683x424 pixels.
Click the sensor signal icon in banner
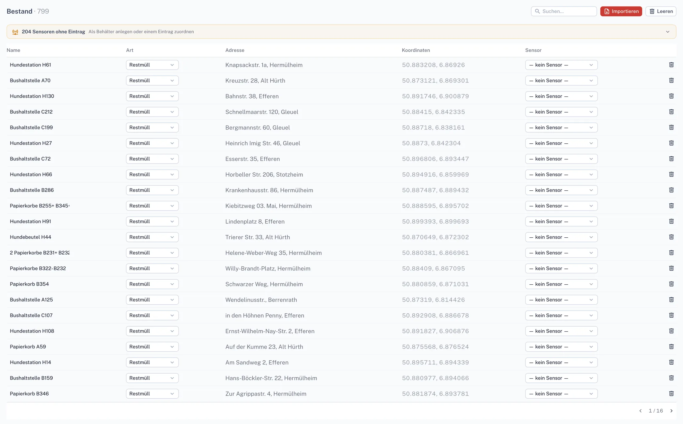coord(15,32)
